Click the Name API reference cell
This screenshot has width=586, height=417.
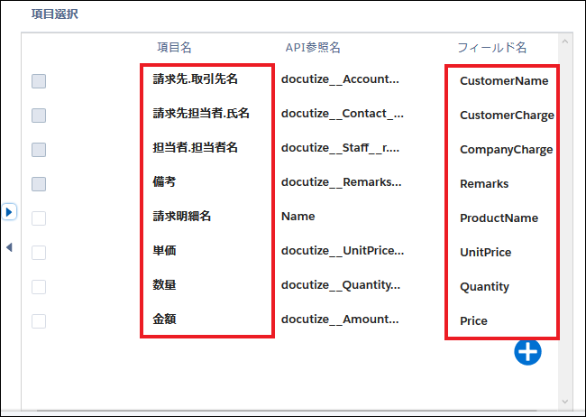click(x=298, y=217)
